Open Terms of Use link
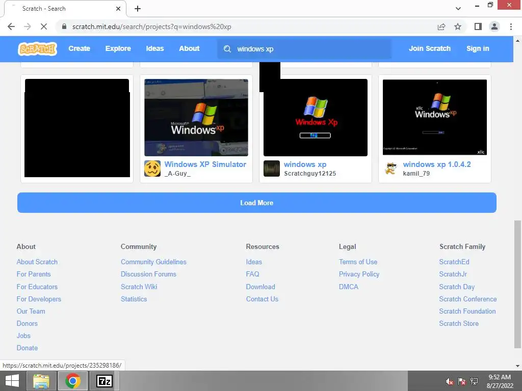The height and width of the screenshot is (391, 522). pyautogui.click(x=358, y=262)
